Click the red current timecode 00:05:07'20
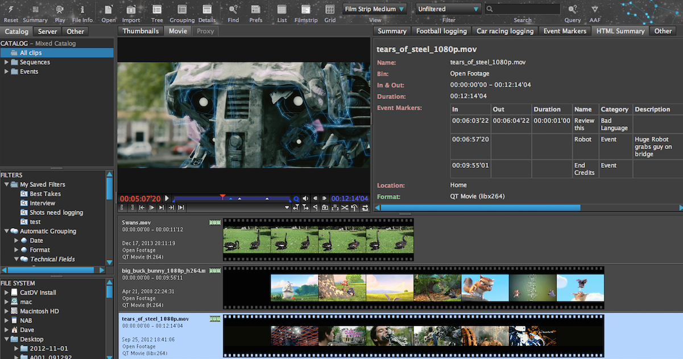This screenshot has width=683, height=359. [140, 199]
